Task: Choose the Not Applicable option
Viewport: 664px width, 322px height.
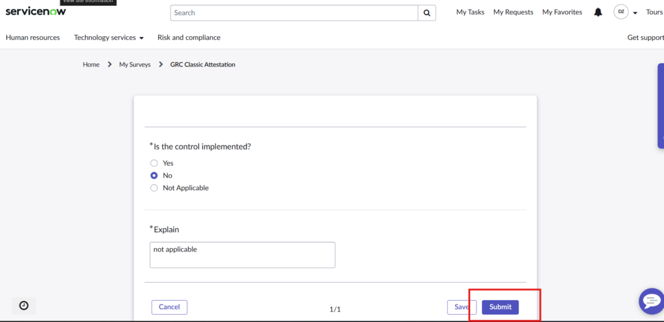Action: point(154,188)
